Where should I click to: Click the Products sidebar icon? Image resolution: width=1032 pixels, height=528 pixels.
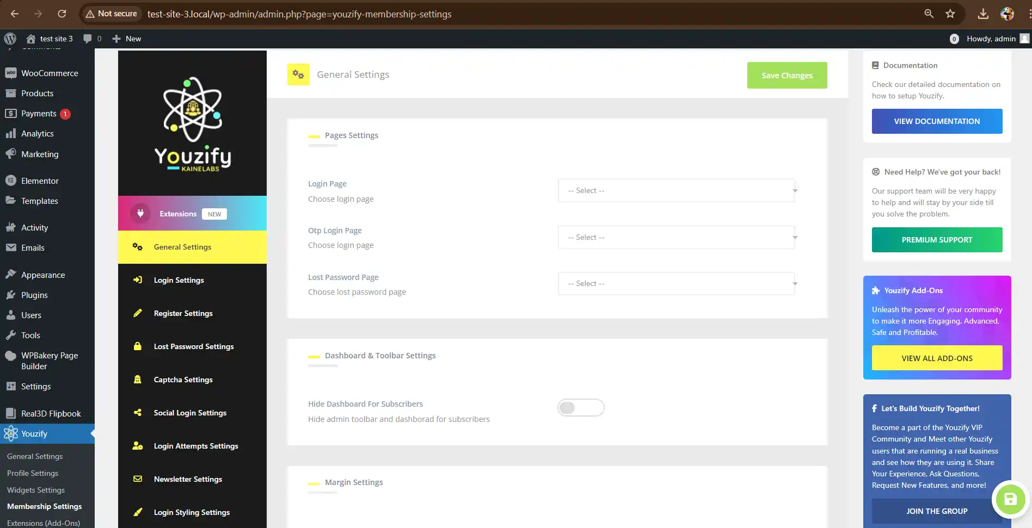11,93
